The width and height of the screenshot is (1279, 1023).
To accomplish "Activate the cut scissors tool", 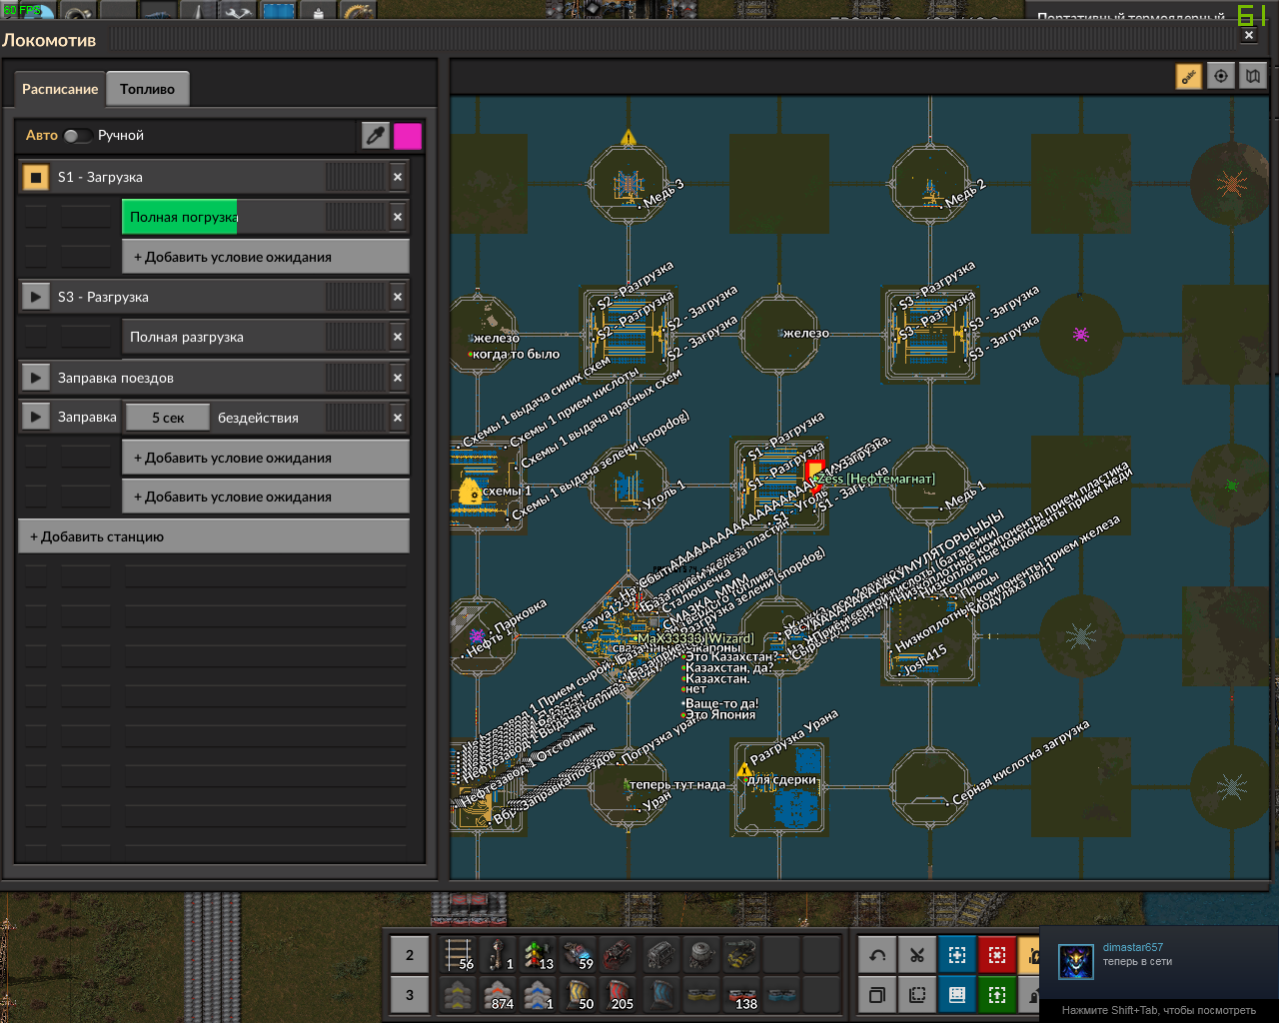I will coord(917,955).
